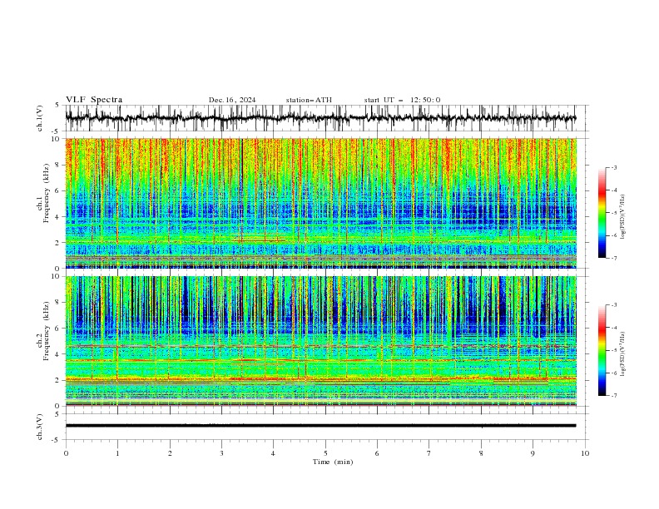Click the "4" kHz tick on ch.2 frequency axis
Image resolution: width=659 pixels, height=509 pixels.
(59, 354)
